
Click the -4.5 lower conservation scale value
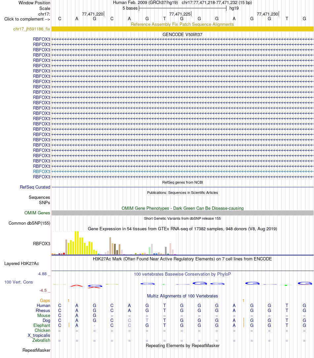[x=43, y=291]
